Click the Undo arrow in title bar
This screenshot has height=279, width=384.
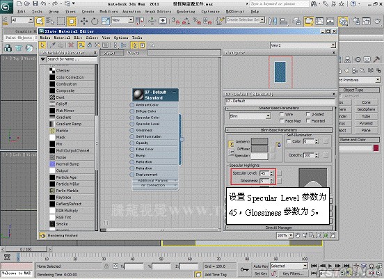pos(43,3)
